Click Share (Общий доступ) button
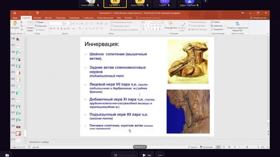This screenshot has height=157, width=280. click(x=258, y=18)
